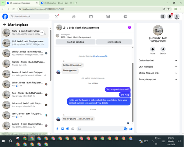The height and width of the screenshot is (147, 184).
Task: Click the @Jj Nag mention bubble
Action: coord(125,95)
